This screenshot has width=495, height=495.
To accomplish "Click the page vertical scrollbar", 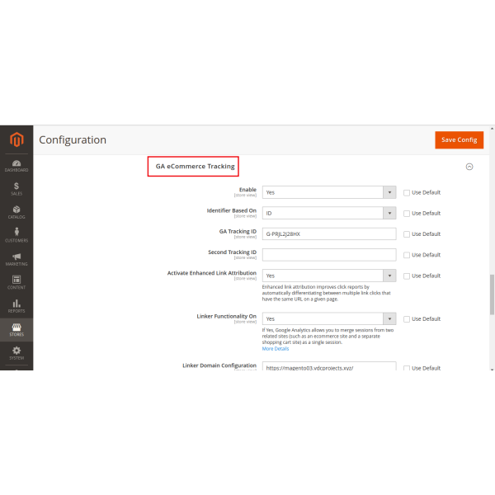I will pos(492,294).
